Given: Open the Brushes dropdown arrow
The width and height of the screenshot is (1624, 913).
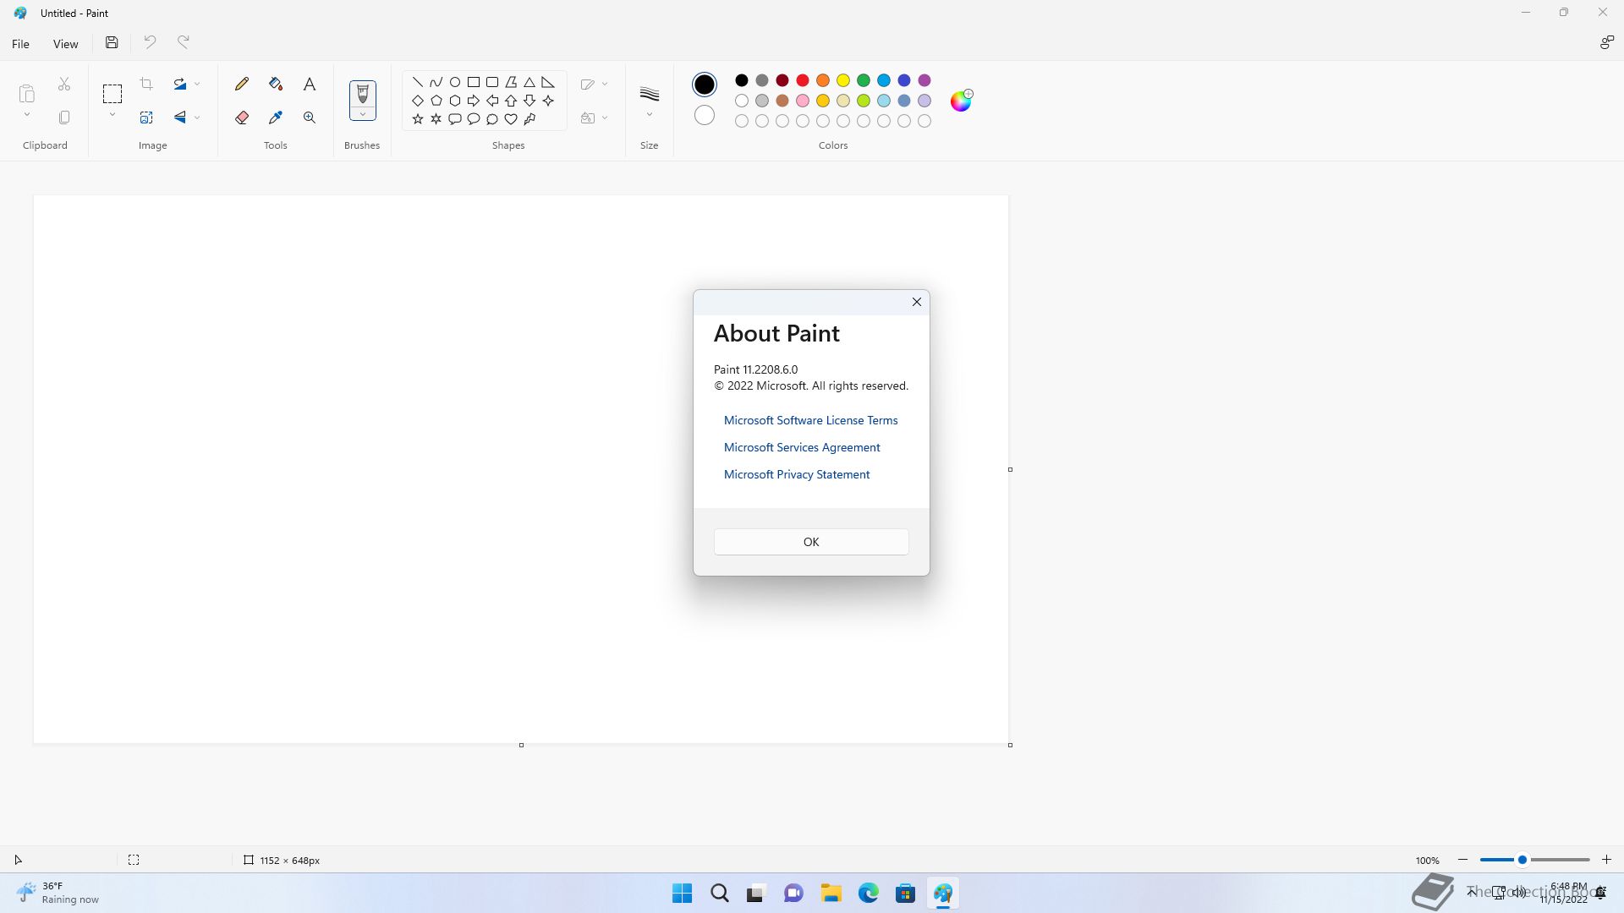Looking at the screenshot, I should pos(362,114).
